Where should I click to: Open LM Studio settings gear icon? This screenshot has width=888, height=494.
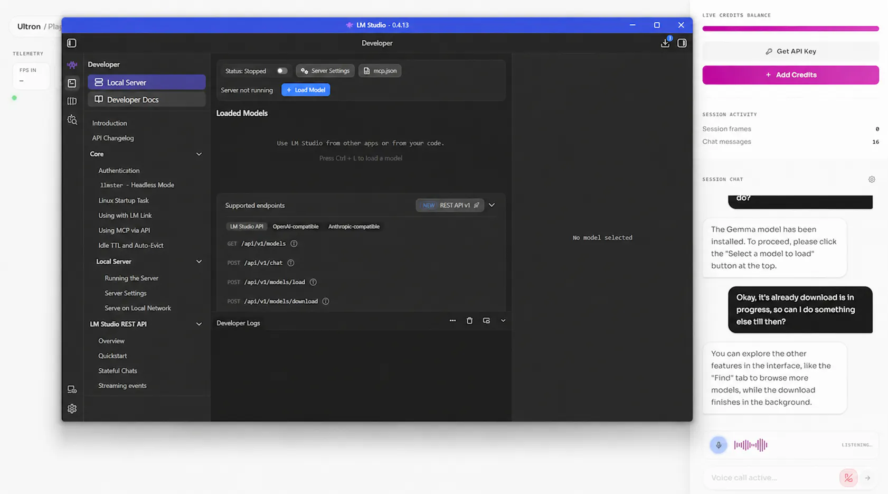[72, 409]
